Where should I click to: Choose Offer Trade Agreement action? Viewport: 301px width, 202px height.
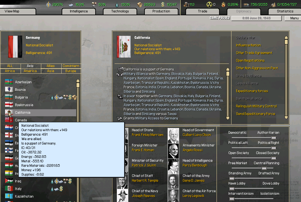pos(254,53)
